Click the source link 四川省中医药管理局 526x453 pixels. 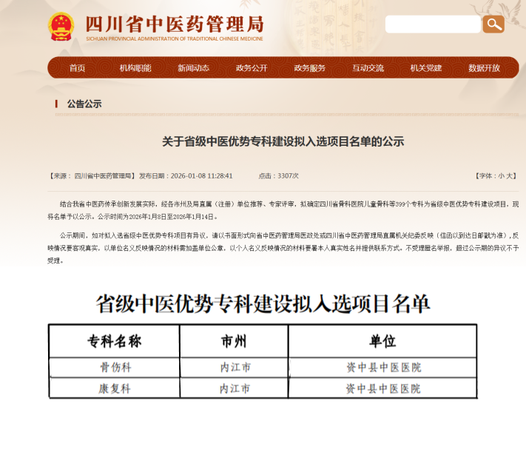[104, 176]
